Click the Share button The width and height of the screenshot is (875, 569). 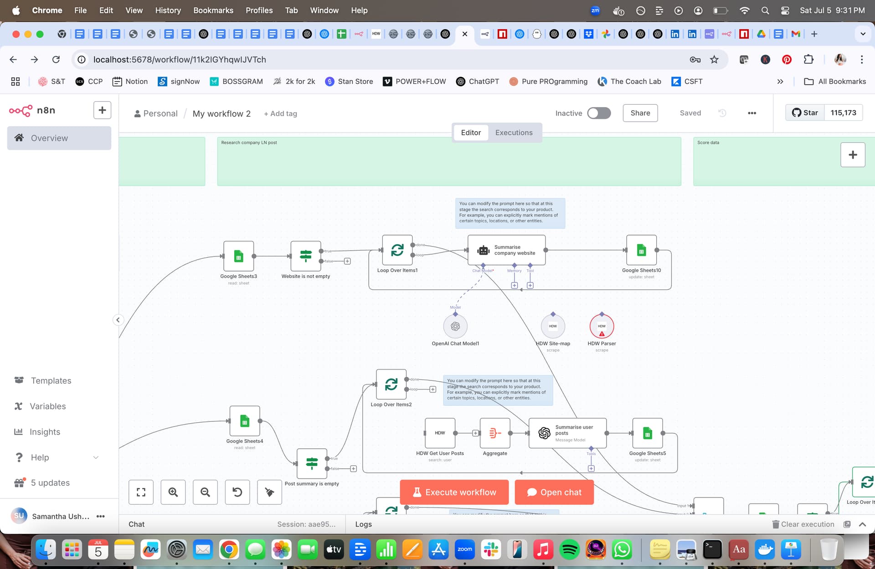[x=640, y=113]
